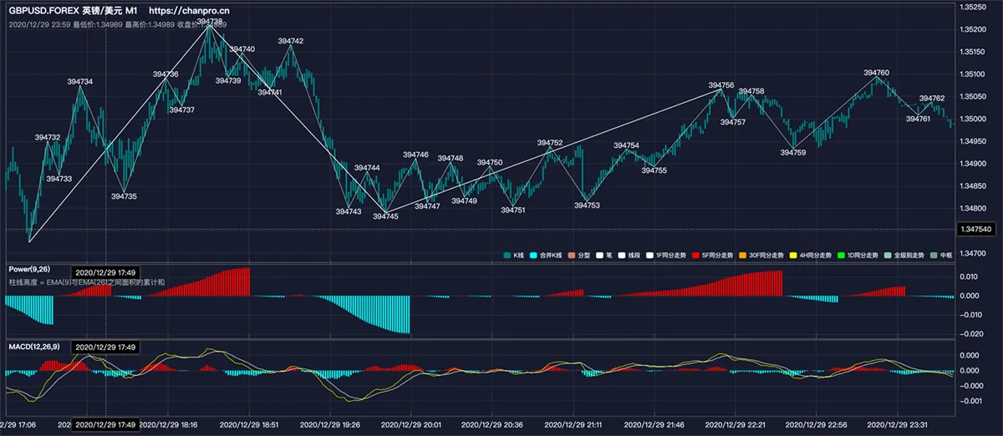Image resolution: width=1003 pixels, height=436 pixels.
Task: Click point label 394748
Action: (x=450, y=158)
